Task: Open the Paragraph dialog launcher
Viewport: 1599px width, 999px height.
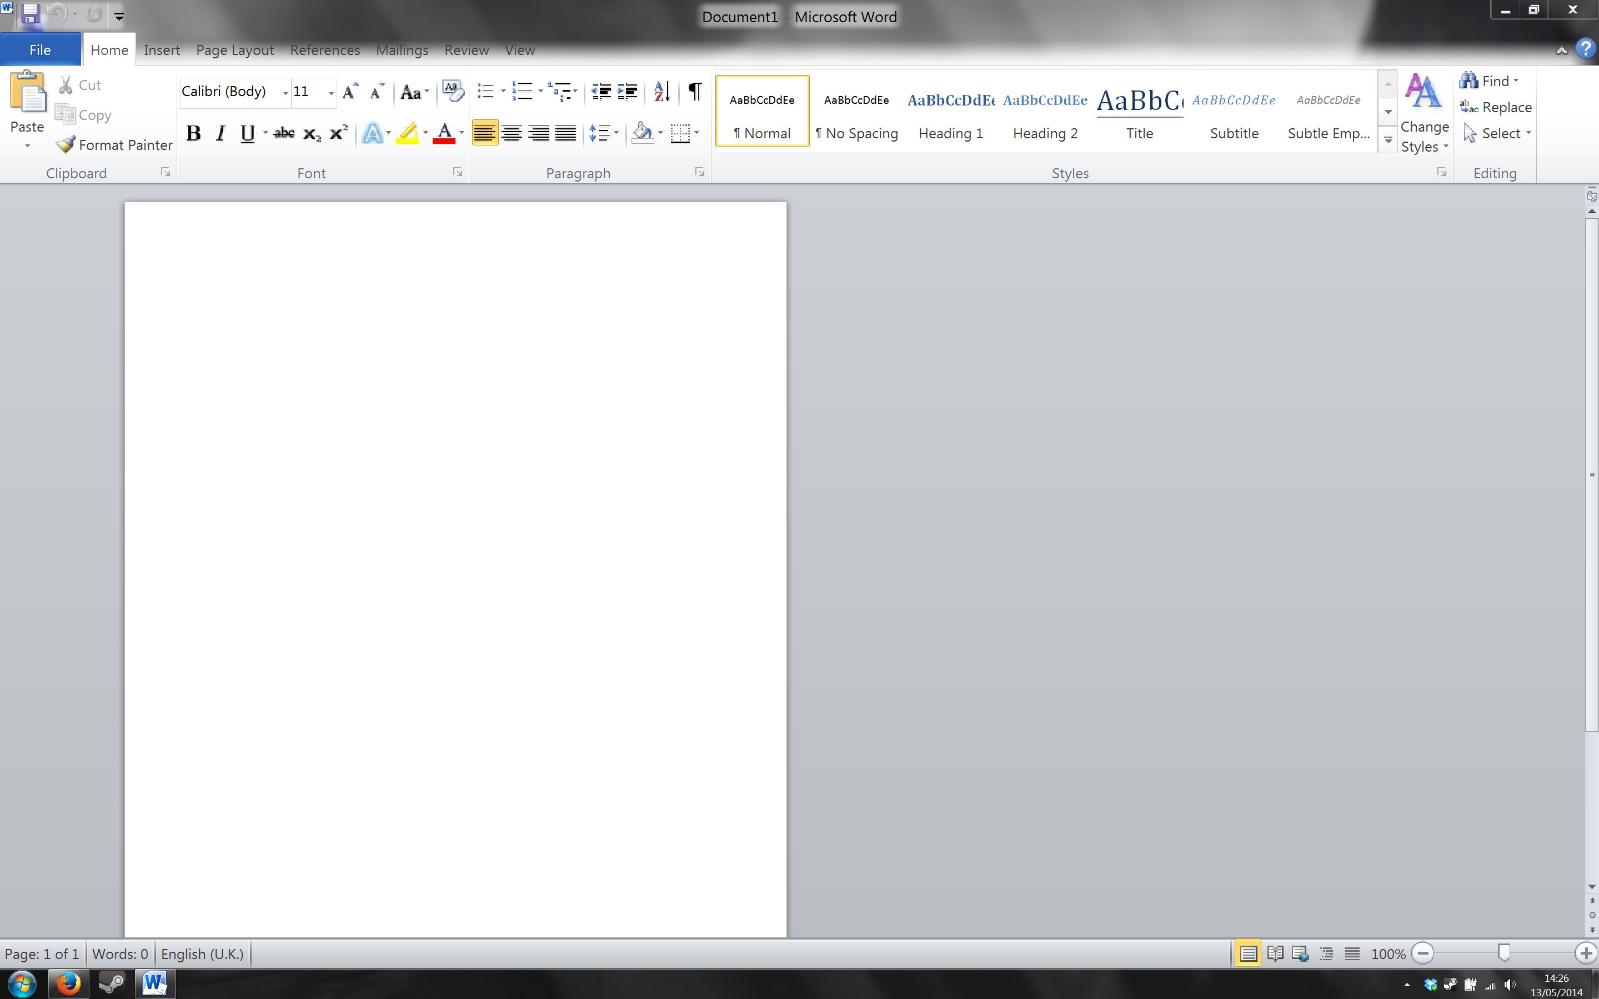Action: pos(699,173)
